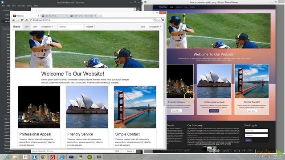Play slideshow in Picasa Photo Viewer
This screenshot has height=160, width=285.
point(214,150)
